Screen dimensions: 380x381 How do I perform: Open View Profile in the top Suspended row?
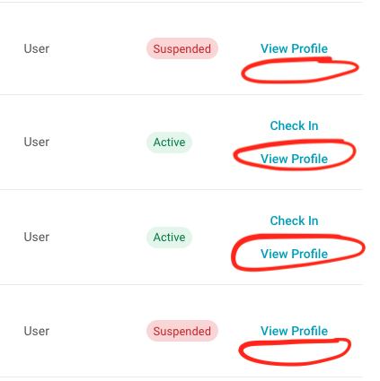coord(294,48)
